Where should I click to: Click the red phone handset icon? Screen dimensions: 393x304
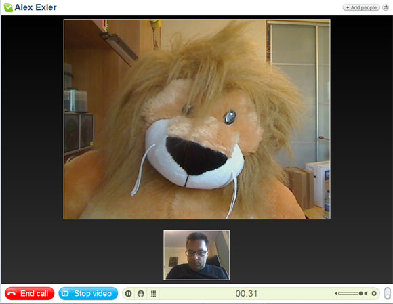[x=12, y=294]
